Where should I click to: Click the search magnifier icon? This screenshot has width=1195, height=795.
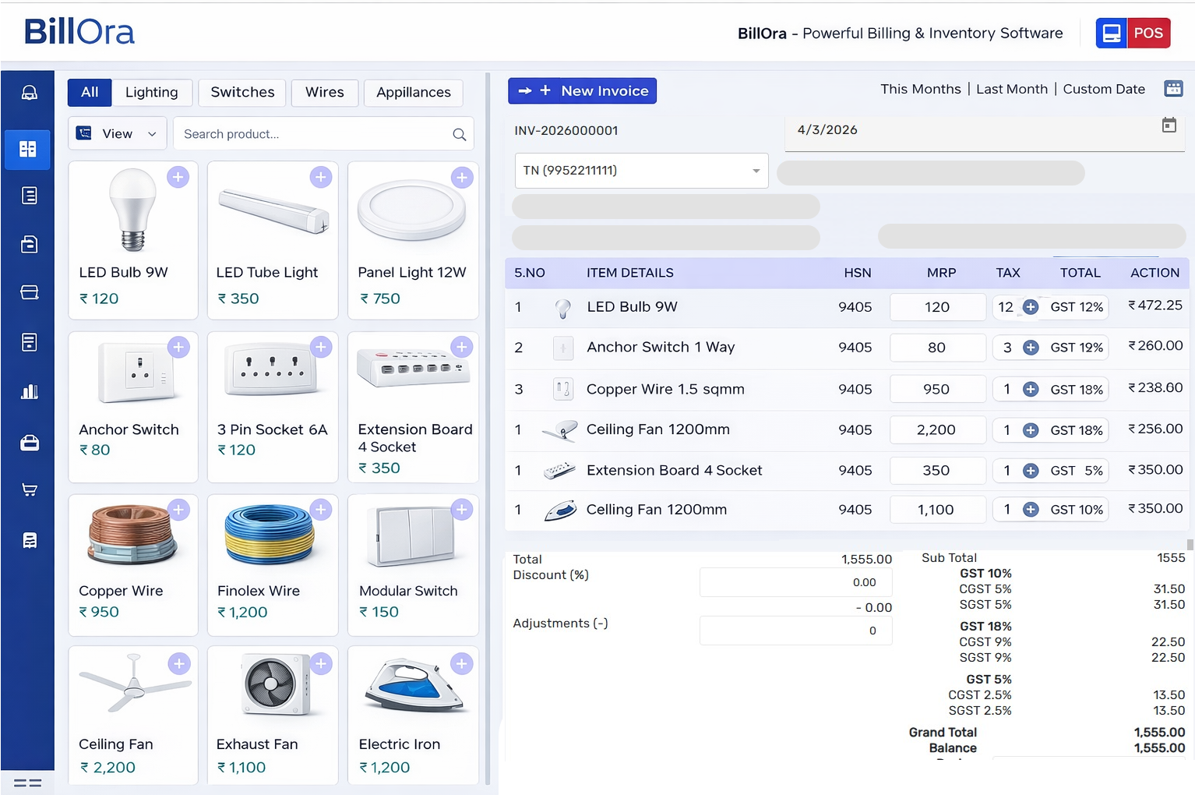pyautogui.click(x=460, y=135)
